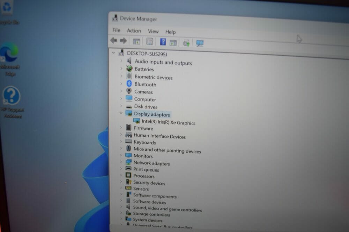
Task: Expand the Human Interface Devices category
Action: [x=121, y=134]
